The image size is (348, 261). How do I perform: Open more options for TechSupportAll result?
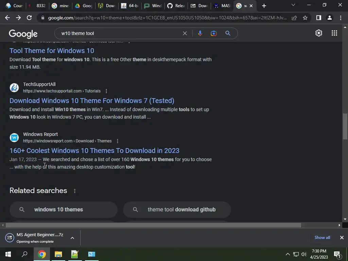click(106, 91)
